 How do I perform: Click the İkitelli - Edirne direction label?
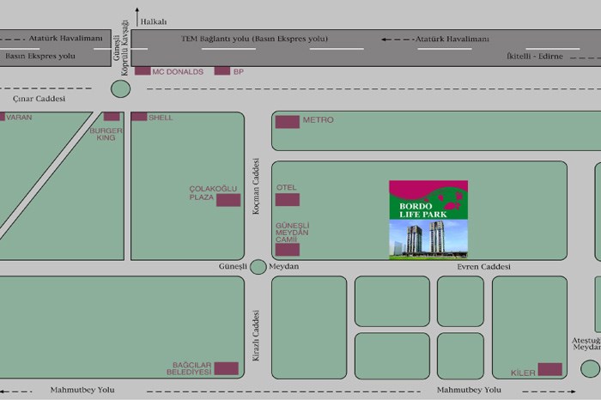click(x=532, y=57)
